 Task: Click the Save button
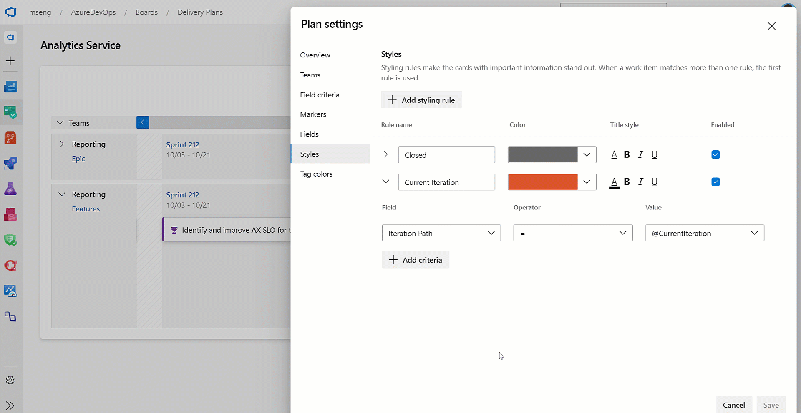click(771, 405)
